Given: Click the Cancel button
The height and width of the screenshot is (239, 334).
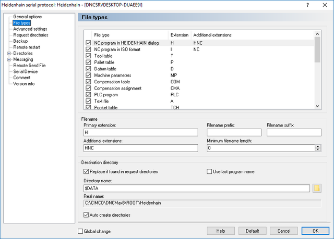Looking at the screenshot, I should coord(284,231).
